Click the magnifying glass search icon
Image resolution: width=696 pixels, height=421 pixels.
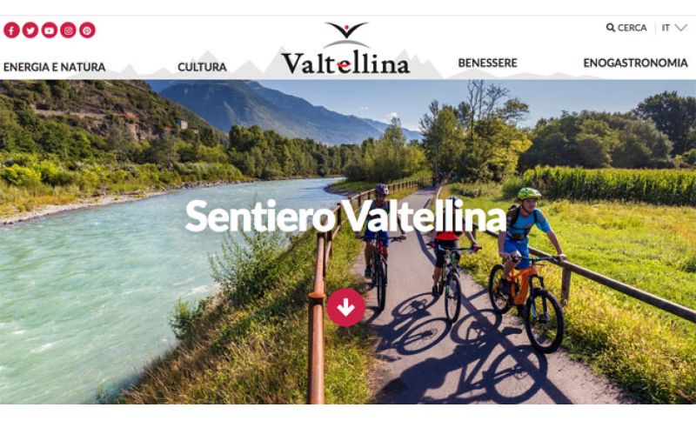(611, 28)
